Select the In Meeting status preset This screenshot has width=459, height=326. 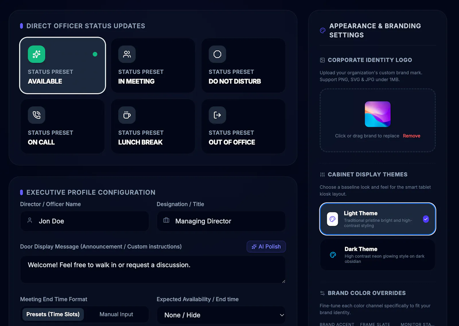click(153, 65)
